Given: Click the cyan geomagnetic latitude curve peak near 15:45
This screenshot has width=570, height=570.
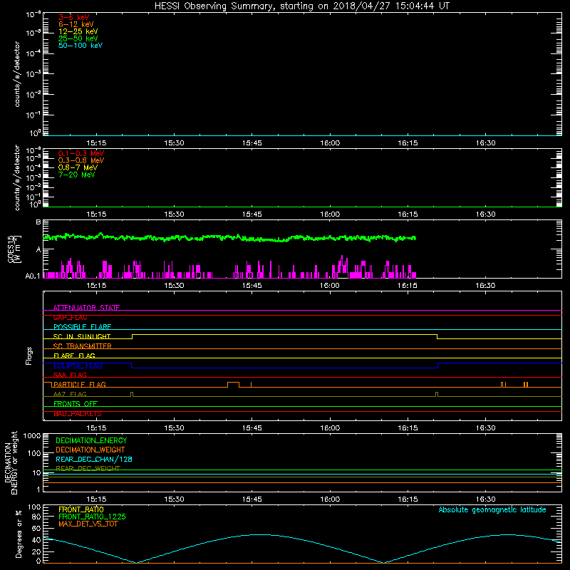Looking at the screenshot, I should coord(260,534).
